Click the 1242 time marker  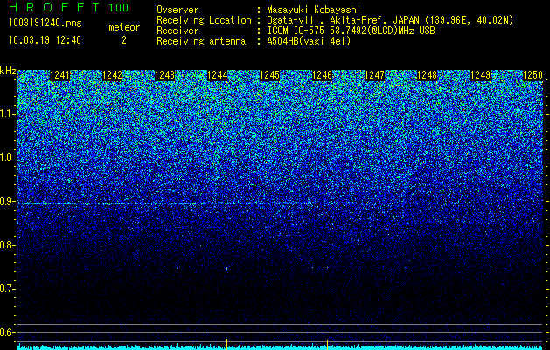113,75
